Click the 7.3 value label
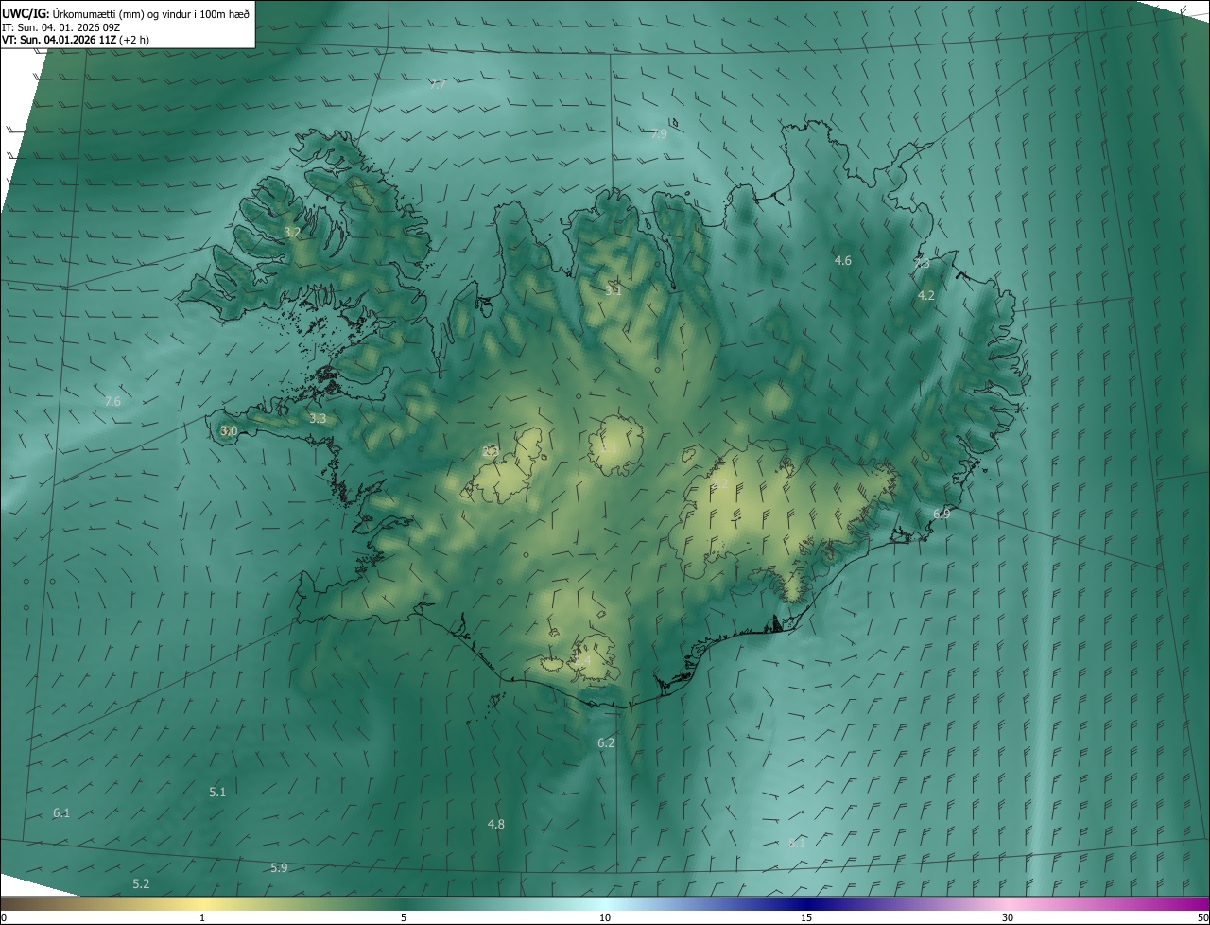The width and height of the screenshot is (1210, 925). coord(922,265)
